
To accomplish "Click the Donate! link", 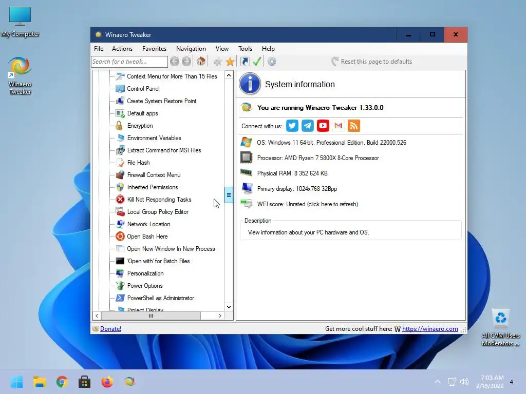I will (x=111, y=329).
